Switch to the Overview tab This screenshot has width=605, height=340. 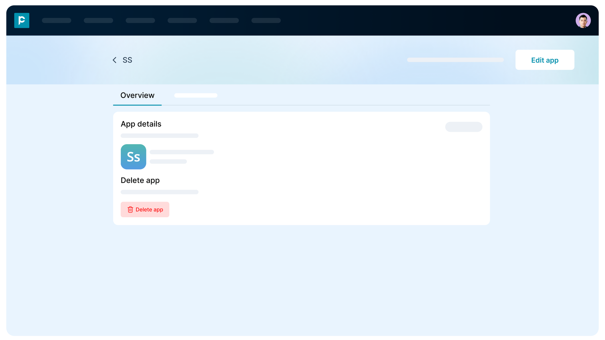(x=137, y=95)
